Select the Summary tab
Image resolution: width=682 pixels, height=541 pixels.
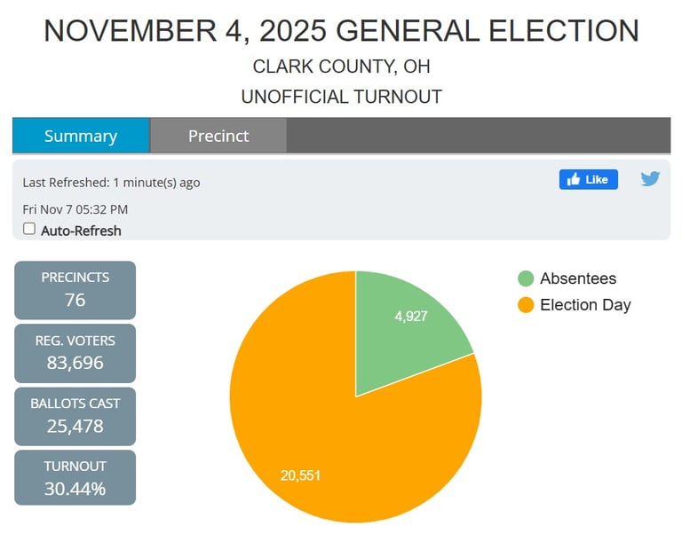click(81, 136)
